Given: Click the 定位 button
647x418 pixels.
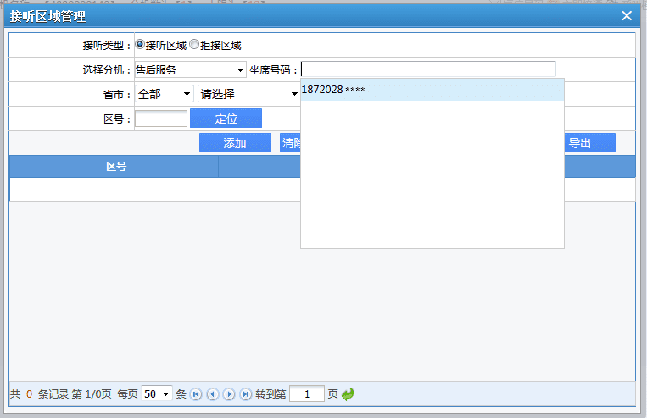Looking at the screenshot, I should (x=226, y=118).
